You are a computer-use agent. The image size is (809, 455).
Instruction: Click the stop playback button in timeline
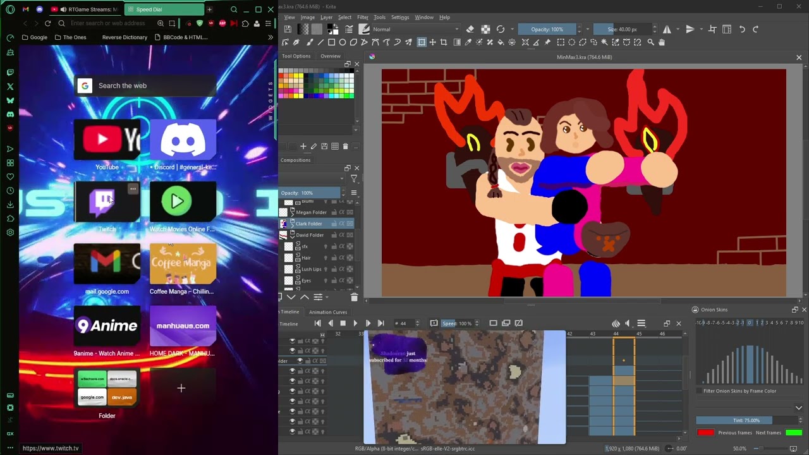343,324
